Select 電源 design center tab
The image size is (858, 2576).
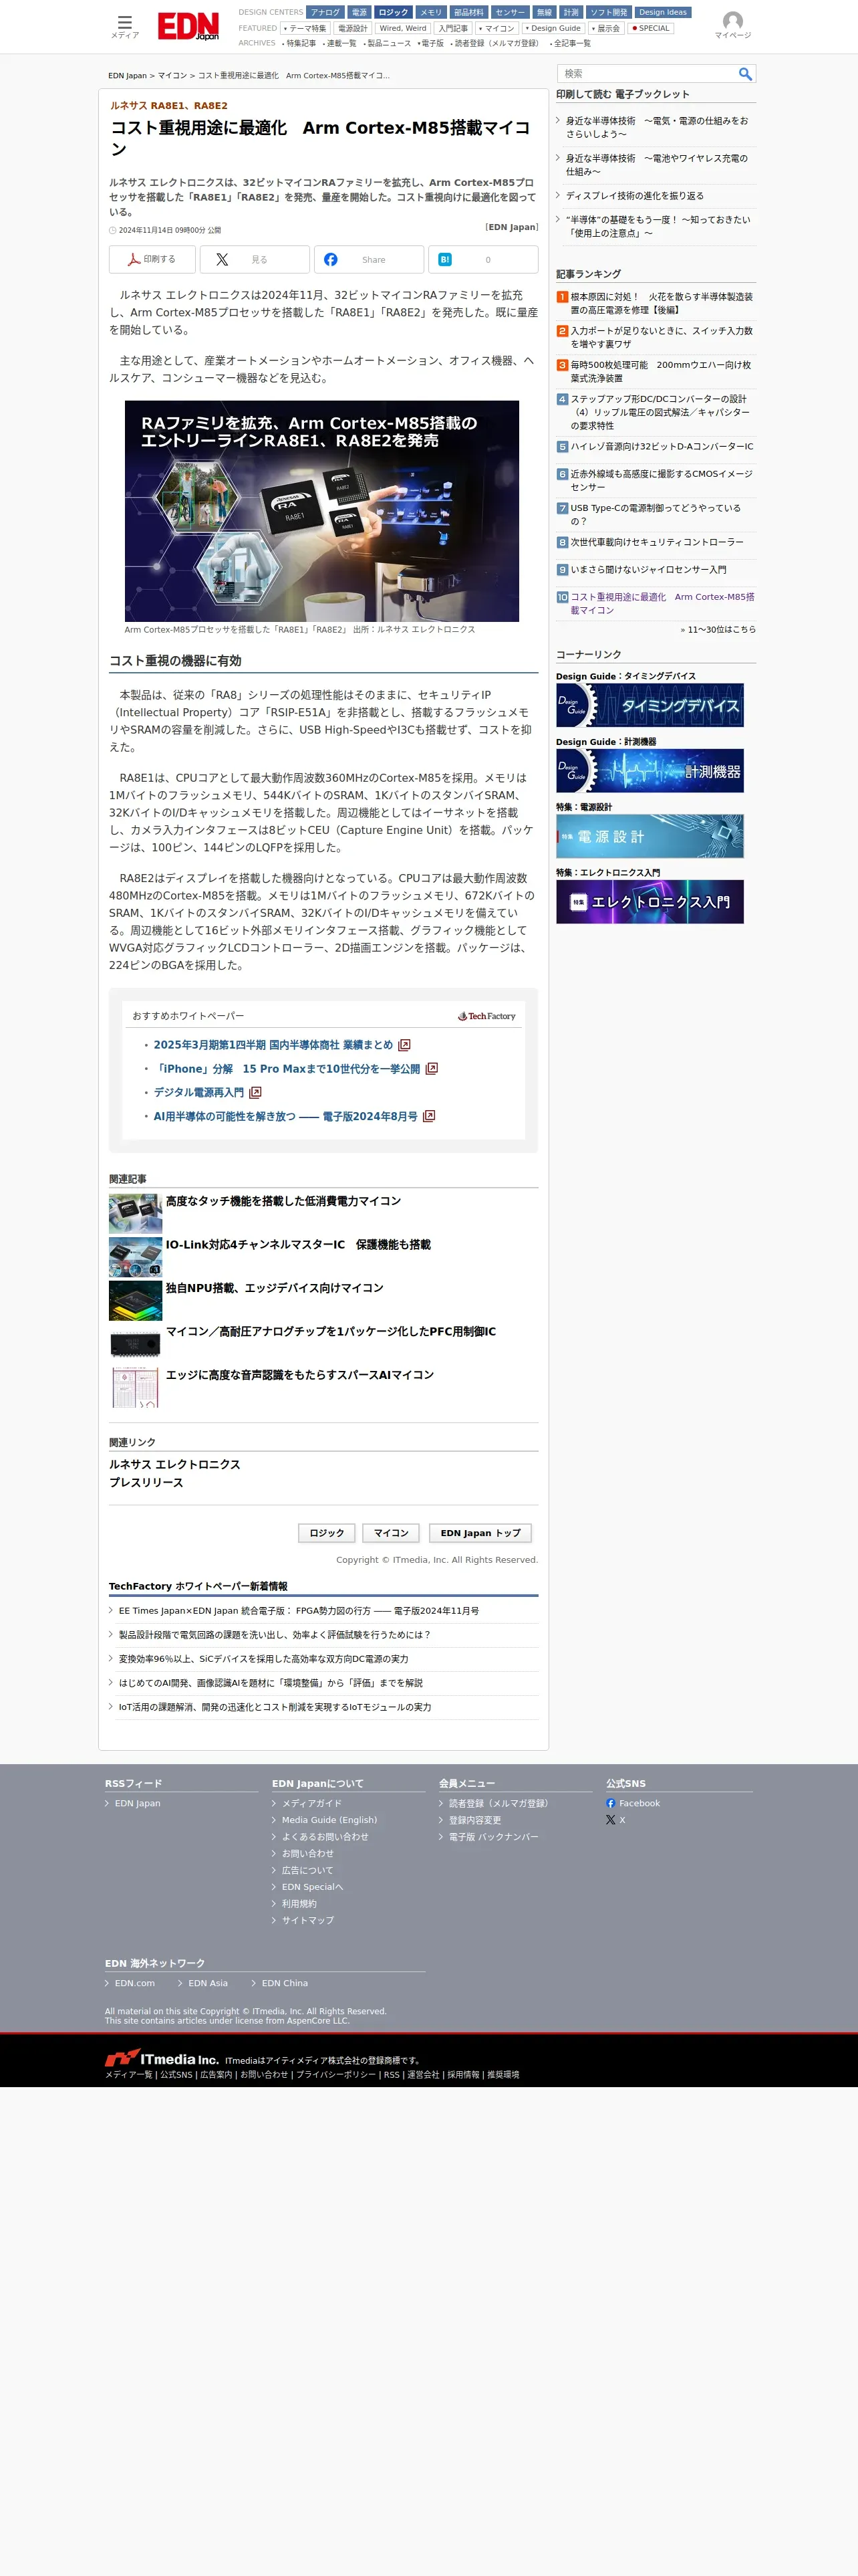(x=359, y=13)
